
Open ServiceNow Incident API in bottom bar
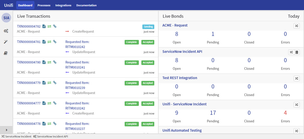click(x=51, y=136)
